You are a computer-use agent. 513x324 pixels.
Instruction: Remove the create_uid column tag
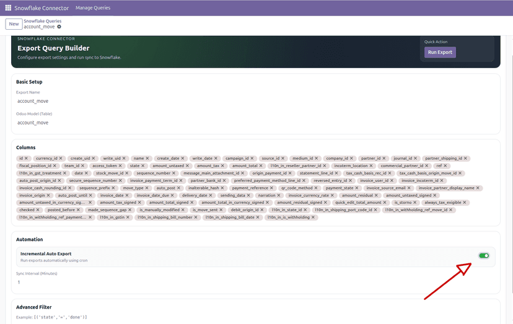pyautogui.click(x=94, y=159)
